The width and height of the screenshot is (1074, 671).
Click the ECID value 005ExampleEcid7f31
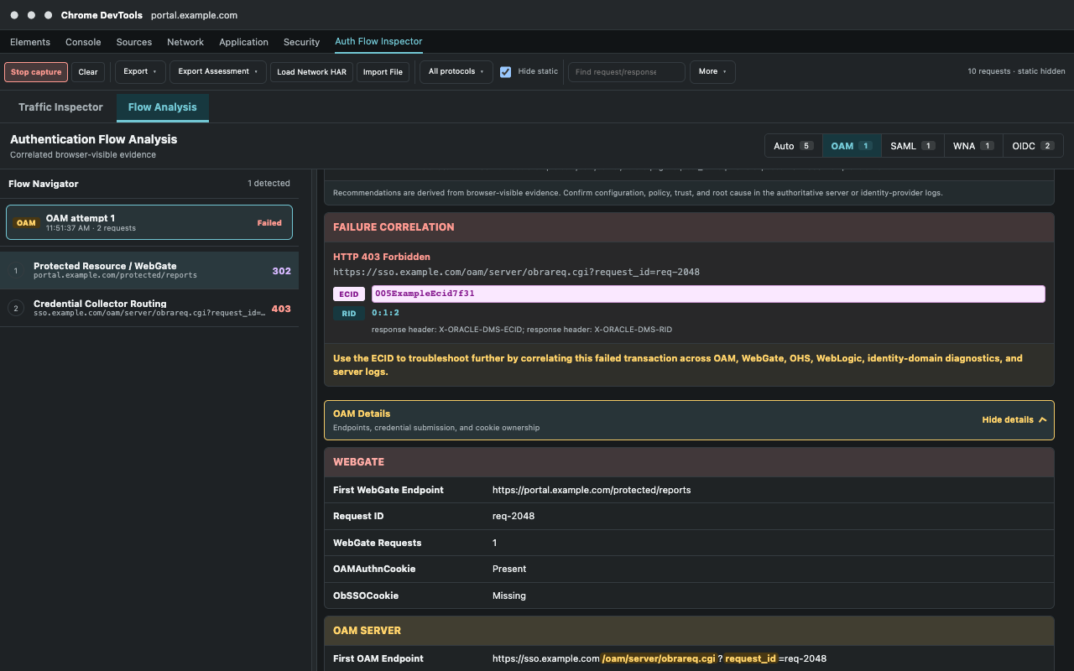708,294
